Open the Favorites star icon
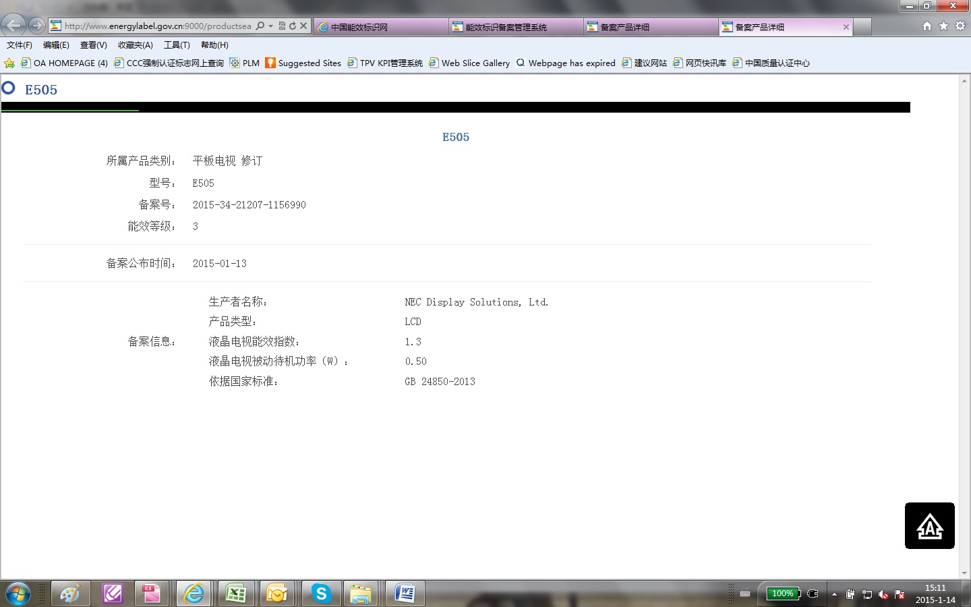 point(943,26)
